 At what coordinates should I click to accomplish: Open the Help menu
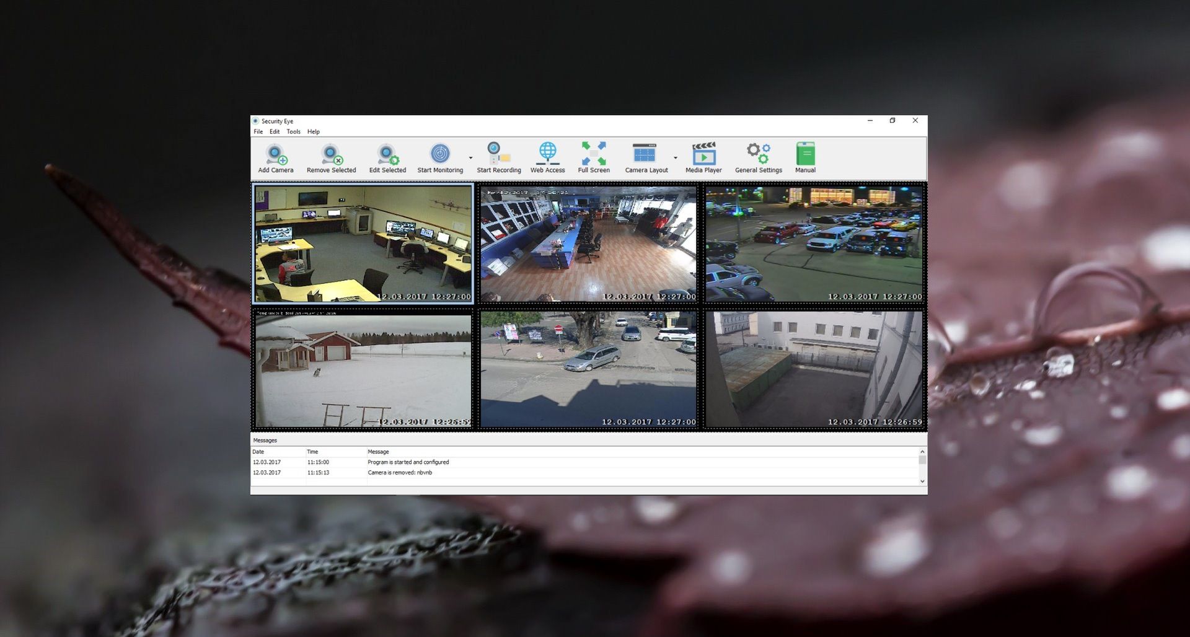pos(314,131)
